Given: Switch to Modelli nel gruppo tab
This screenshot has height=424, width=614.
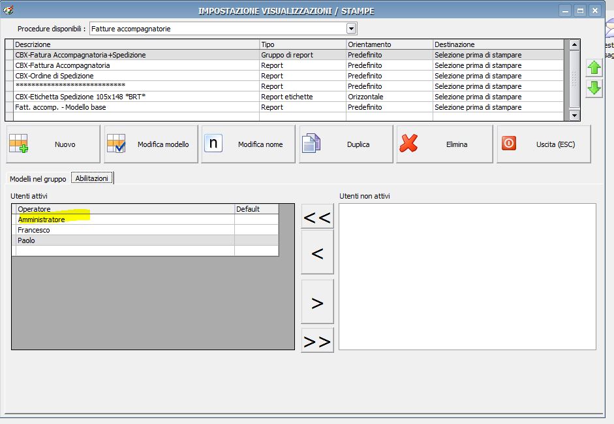Looking at the screenshot, I should coord(38,179).
